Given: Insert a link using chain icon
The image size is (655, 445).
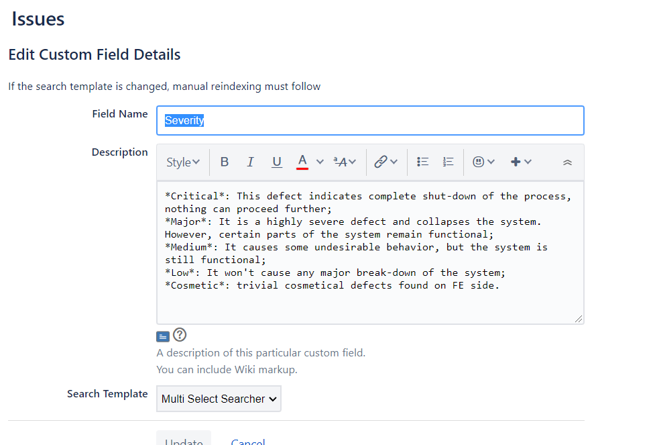Looking at the screenshot, I should coord(381,162).
